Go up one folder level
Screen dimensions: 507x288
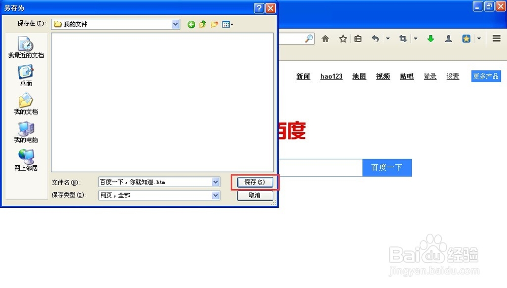coord(203,24)
